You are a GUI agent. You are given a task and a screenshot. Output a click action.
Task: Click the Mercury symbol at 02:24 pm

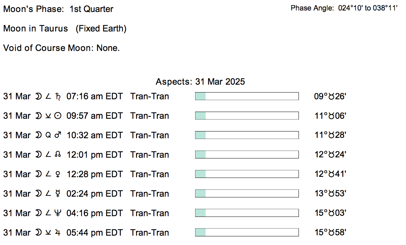pos(58,194)
